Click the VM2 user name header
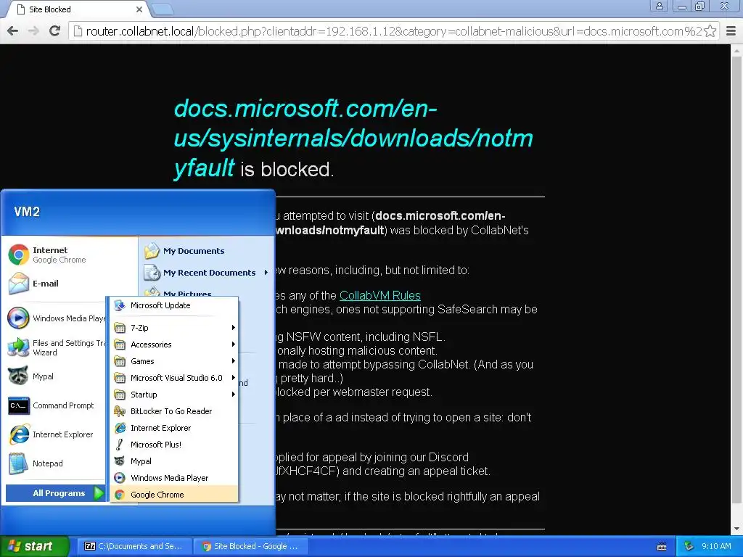743x557 pixels. click(27, 212)
